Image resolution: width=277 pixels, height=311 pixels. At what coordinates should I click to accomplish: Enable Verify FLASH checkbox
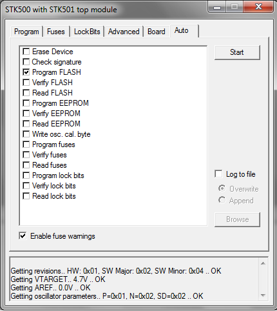coord(26,83)
